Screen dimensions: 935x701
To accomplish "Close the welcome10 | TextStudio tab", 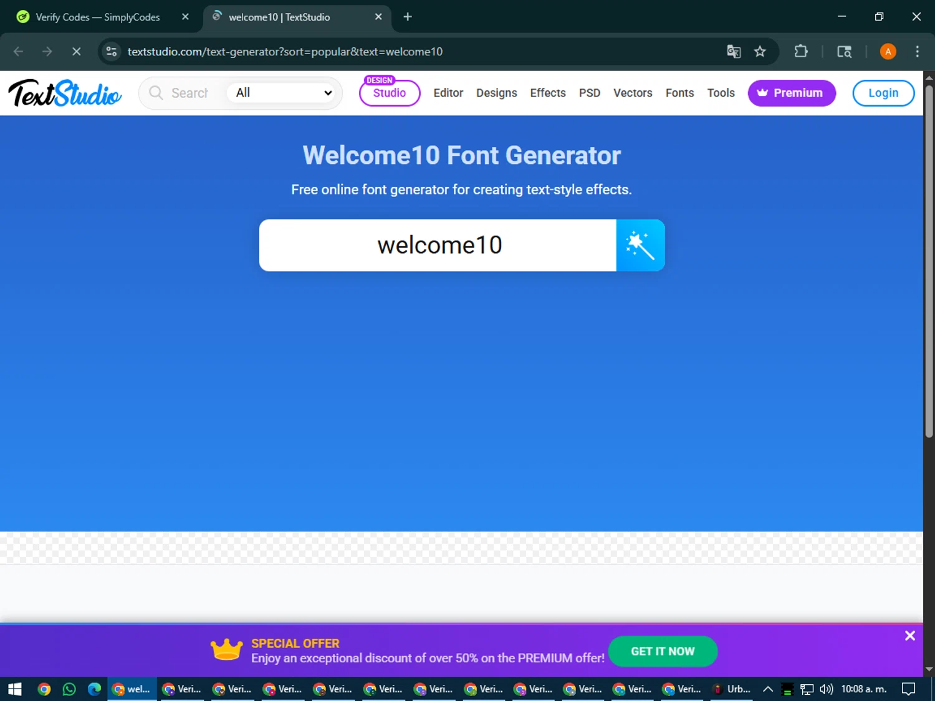I will pos(378,17).
